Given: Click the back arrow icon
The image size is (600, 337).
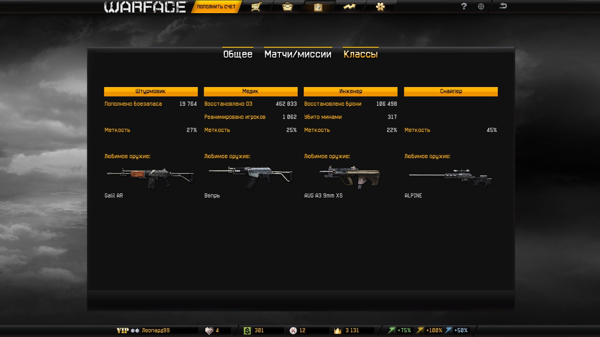Looking at the screenshot, I should click(503, 6).
